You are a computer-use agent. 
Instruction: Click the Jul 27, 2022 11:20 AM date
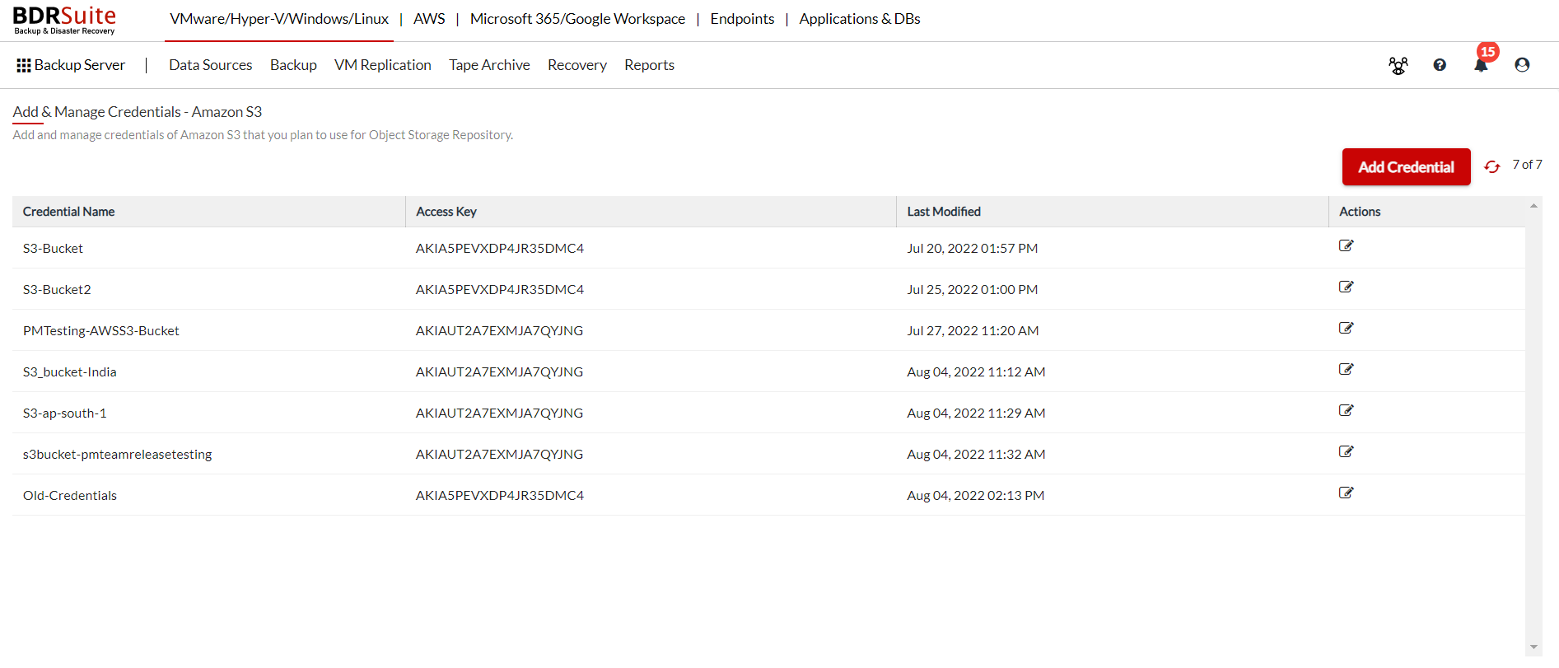(973, 330)
